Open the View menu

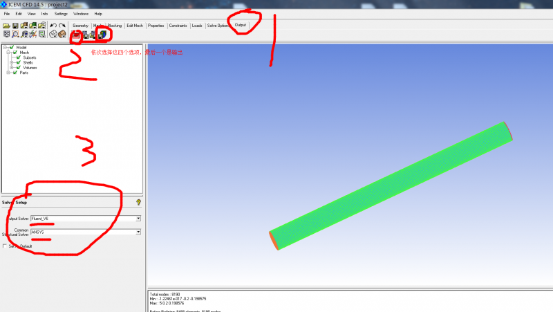coord(31,14)
